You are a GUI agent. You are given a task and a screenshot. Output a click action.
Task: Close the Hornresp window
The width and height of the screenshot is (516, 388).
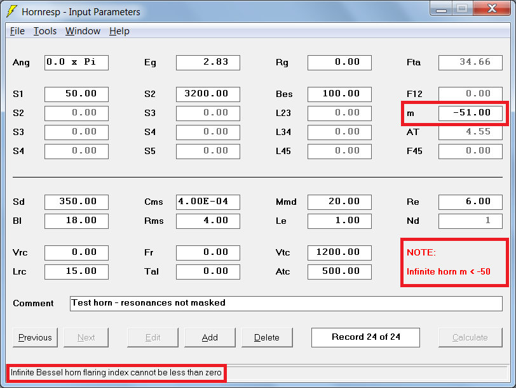492,8
